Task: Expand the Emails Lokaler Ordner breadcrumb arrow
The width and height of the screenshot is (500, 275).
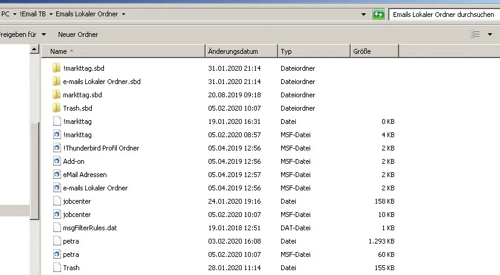Action: 124,15
